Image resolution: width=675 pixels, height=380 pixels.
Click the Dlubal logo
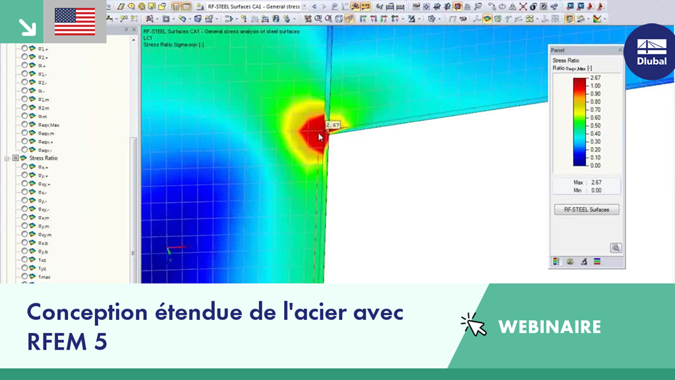(652, 51)
